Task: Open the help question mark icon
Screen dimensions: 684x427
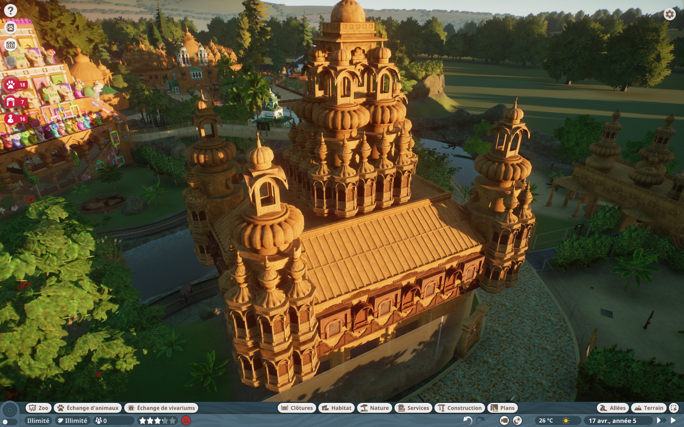Action: click(11, 11)
